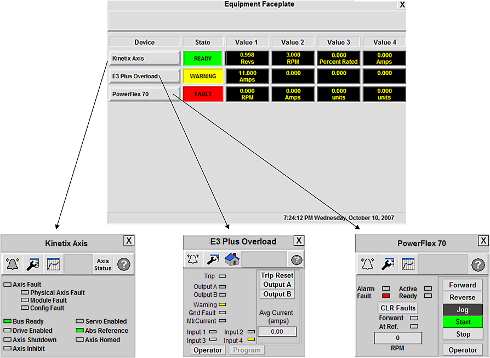The image size is (490, 358).
Task: Click the date and time status text
Action: click(339, 218)
